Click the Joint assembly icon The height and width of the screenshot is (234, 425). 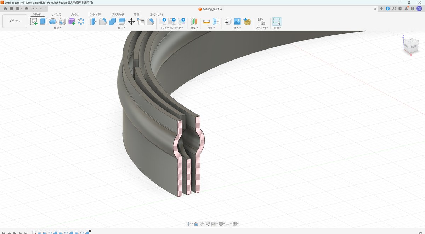261,22
